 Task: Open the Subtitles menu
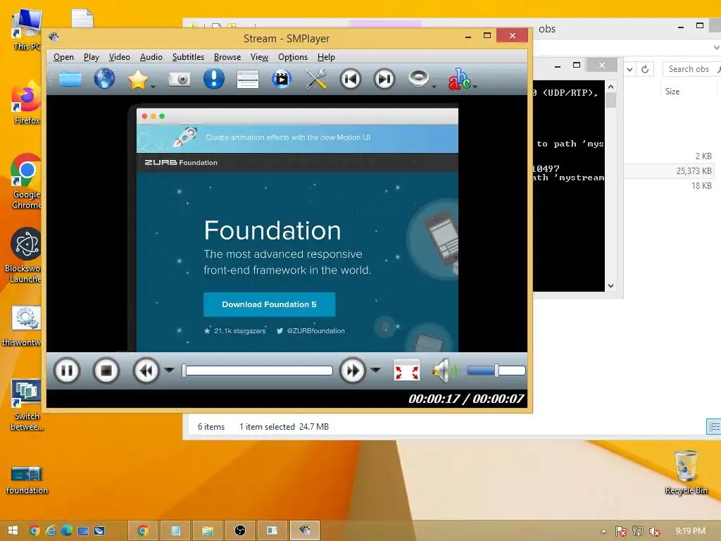[x=188, y=57]
